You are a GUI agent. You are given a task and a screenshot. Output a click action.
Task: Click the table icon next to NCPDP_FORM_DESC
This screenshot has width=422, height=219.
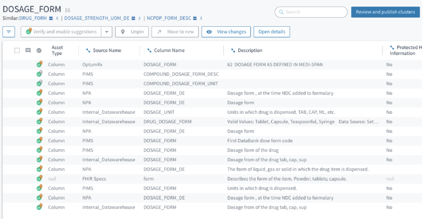(x=195, y=18)
